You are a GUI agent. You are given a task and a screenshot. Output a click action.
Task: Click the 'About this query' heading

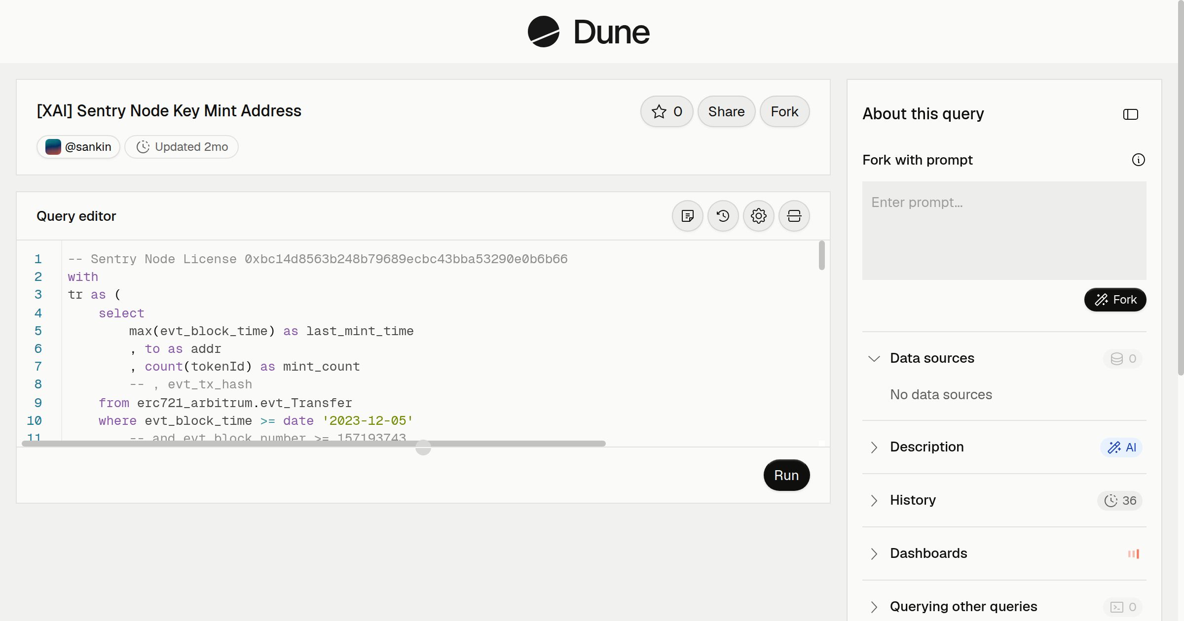tap(923, 114)
